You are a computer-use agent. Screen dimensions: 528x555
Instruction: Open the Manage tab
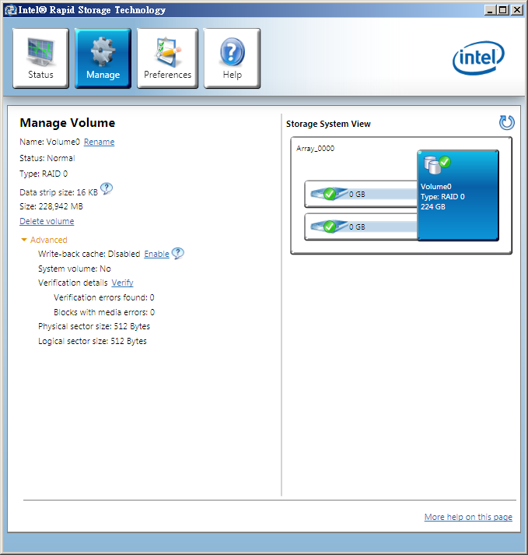(x=103, y=58)
